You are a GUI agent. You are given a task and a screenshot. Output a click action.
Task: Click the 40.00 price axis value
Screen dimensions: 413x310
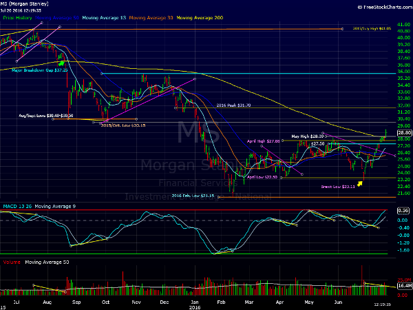click(x=404, y=38)
